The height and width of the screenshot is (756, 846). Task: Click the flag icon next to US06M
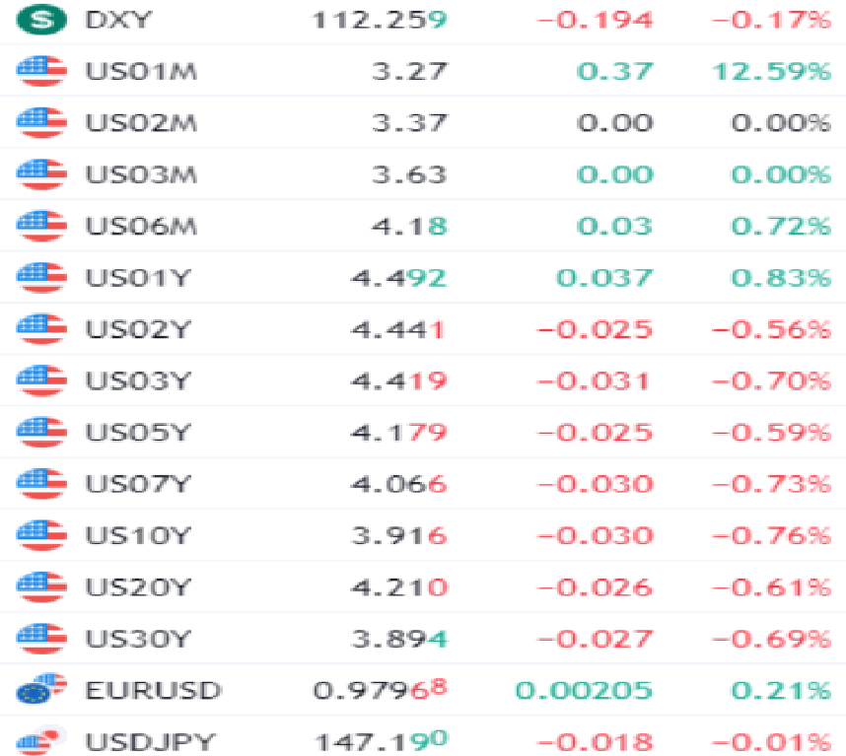[41, 226]
